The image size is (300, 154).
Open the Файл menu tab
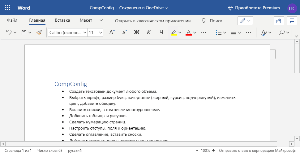12,20
